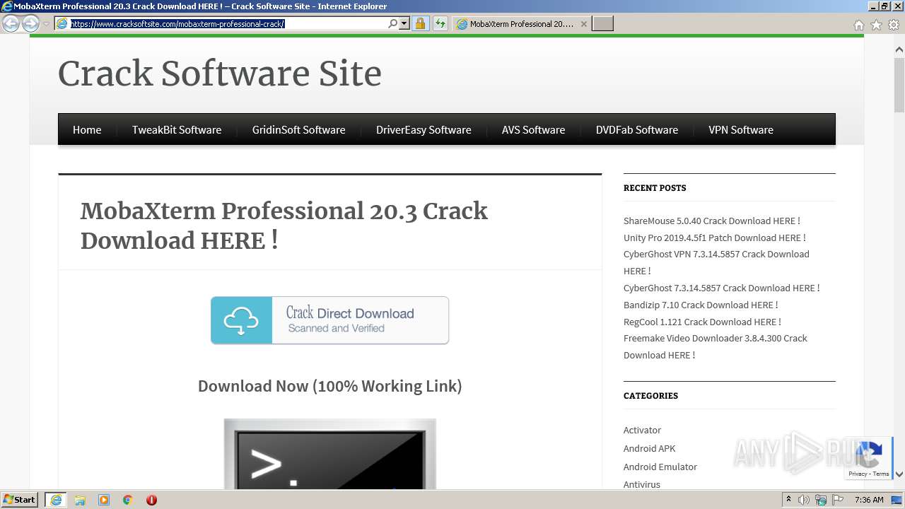The width and height of the screenshot is (905, 509).
Task: Open Favorites with the star icon
Action: pos(876,25)
